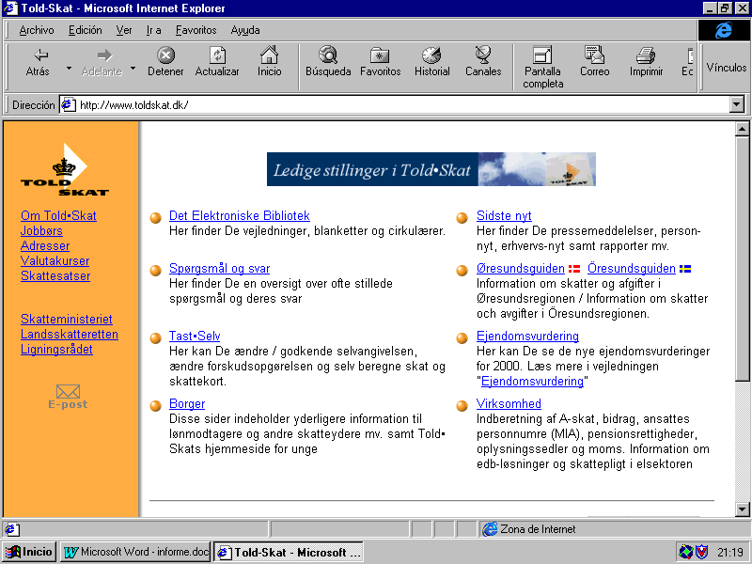Screen dimensions: 752x564
Task: Expand the Vínculos links bar
Action: click(726, 68)
